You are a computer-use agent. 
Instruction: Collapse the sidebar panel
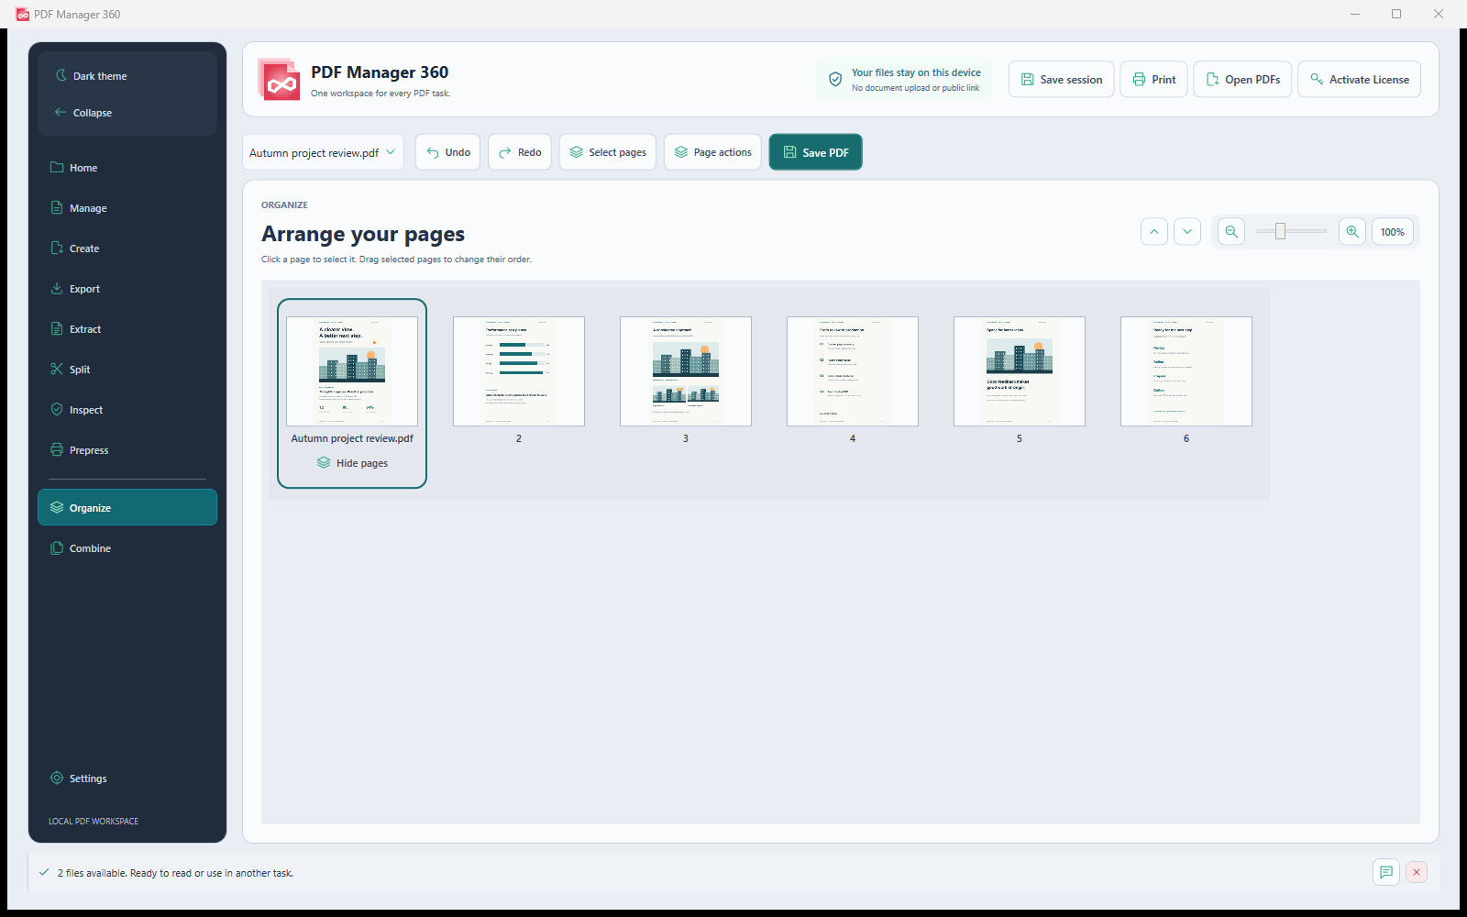point(127,113)
